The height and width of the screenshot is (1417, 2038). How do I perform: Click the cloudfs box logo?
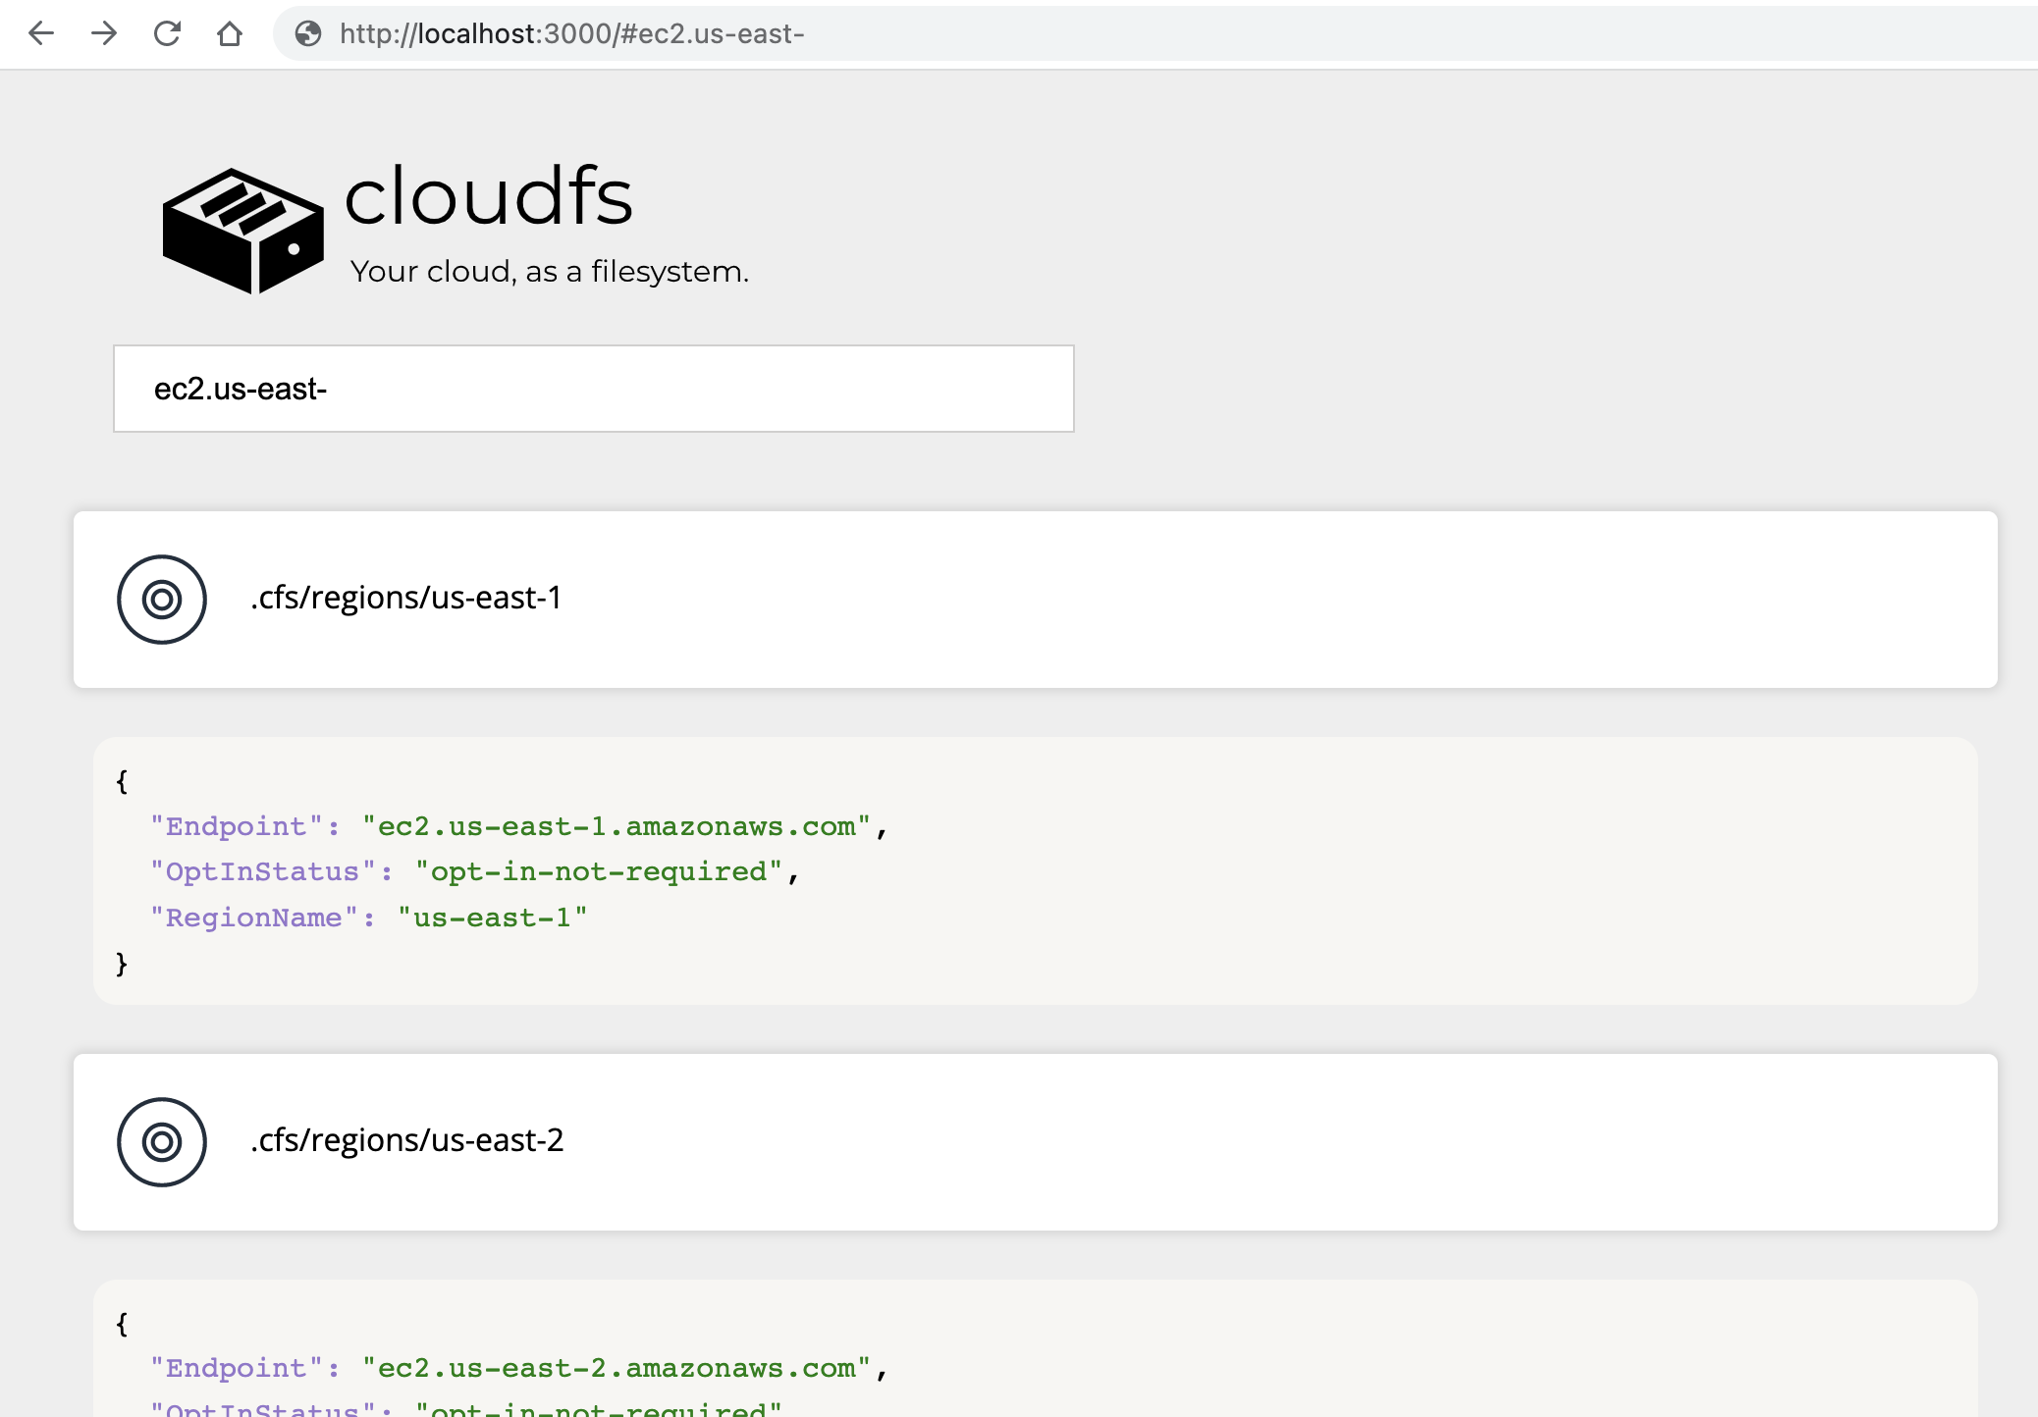[242, 231]
